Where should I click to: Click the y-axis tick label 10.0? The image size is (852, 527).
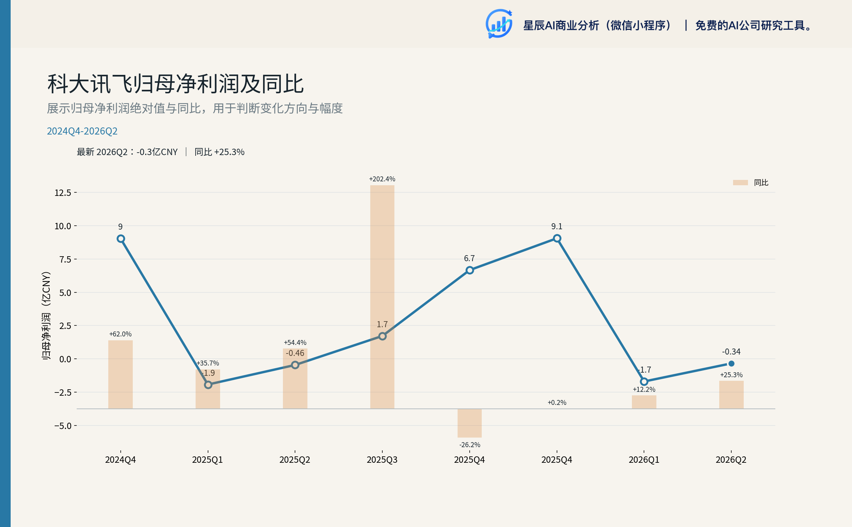tap(63, 226)
